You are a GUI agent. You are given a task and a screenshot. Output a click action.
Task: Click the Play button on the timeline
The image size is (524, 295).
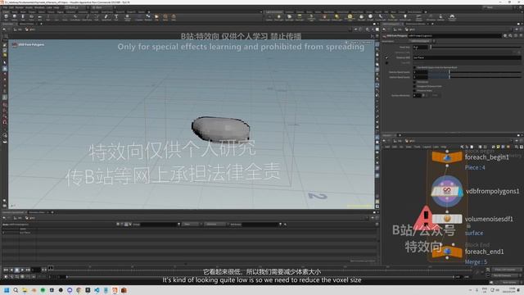click(22, 270)
